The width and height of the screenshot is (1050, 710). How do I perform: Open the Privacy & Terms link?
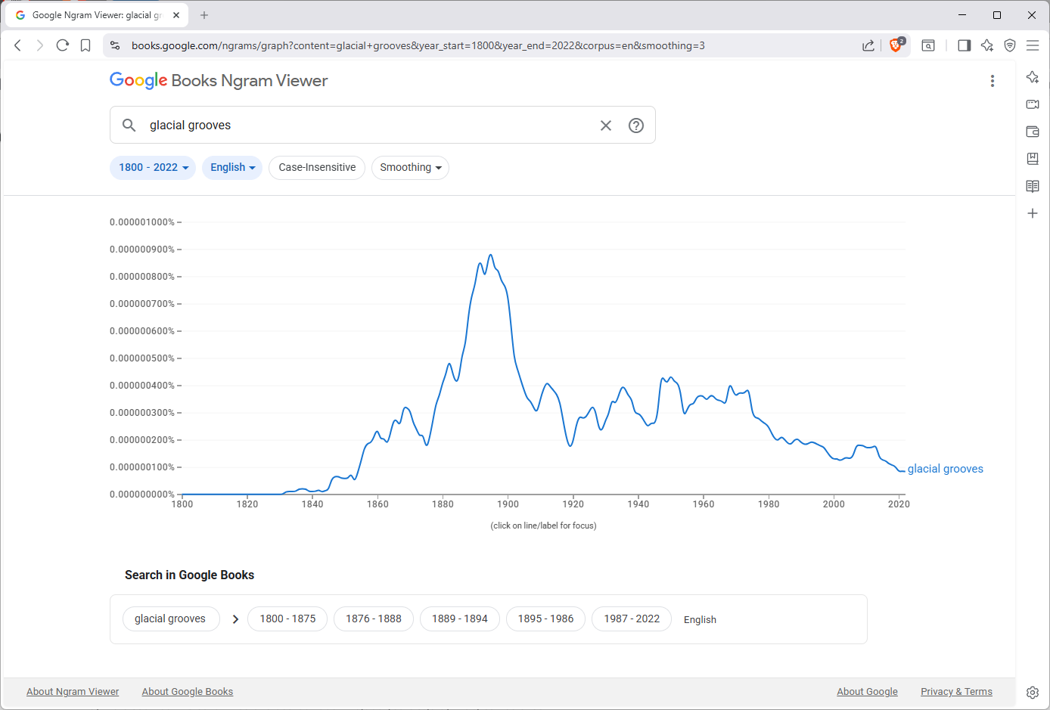956,691
